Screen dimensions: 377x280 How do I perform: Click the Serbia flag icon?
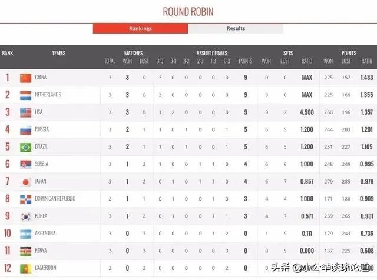point(25,164)
